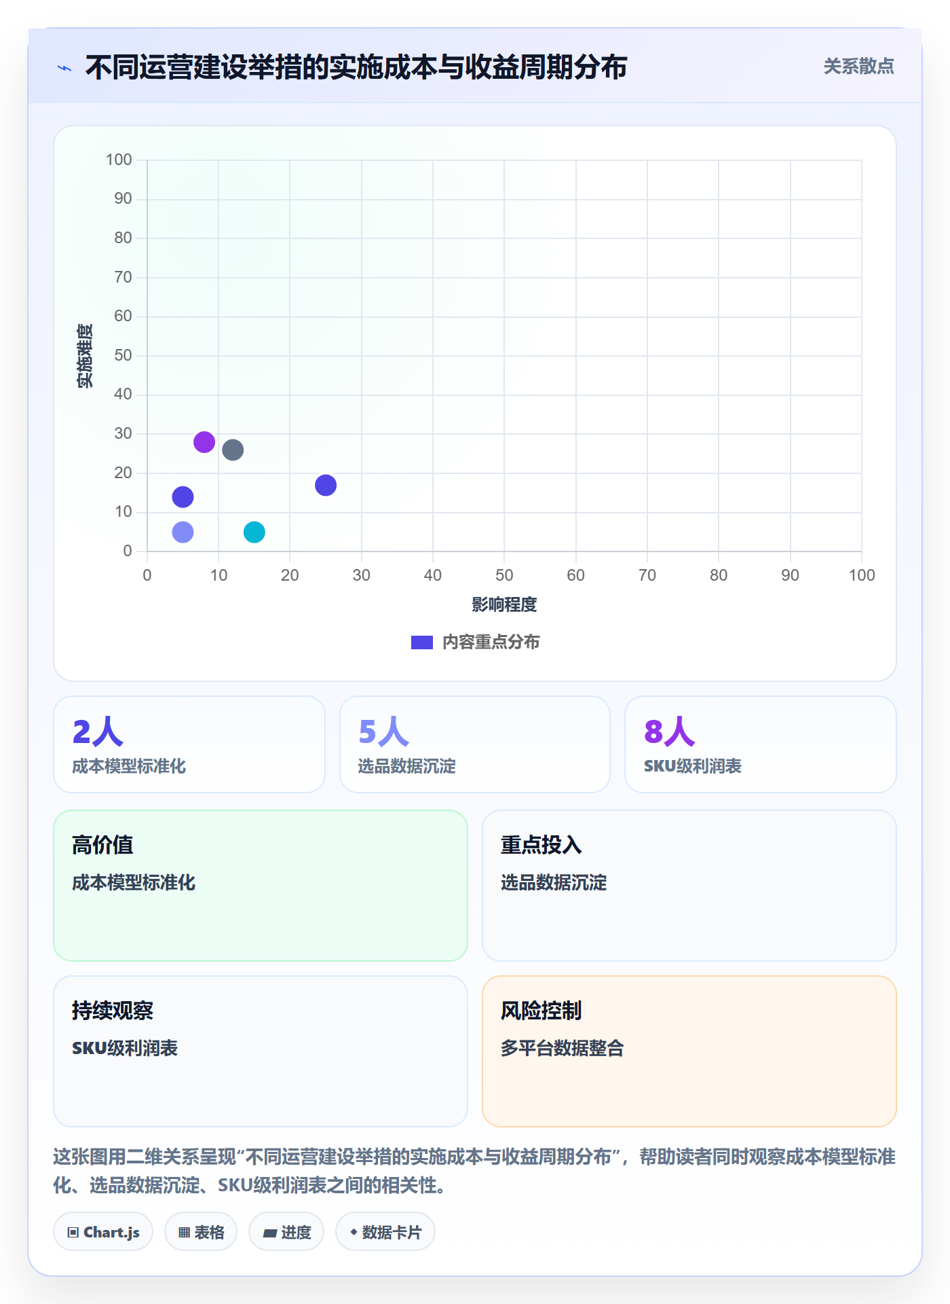950x1304 pixels.
Task: Click the 表格 tag chip
Action: click(x=201, y=1232)
